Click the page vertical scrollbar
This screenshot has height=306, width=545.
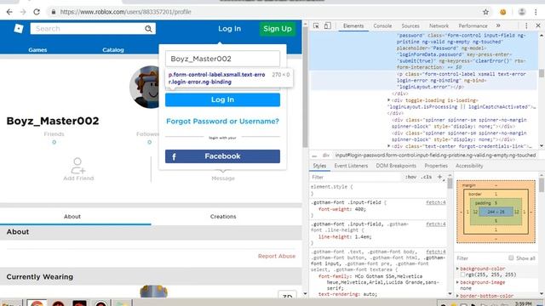(x=305, y=87)
